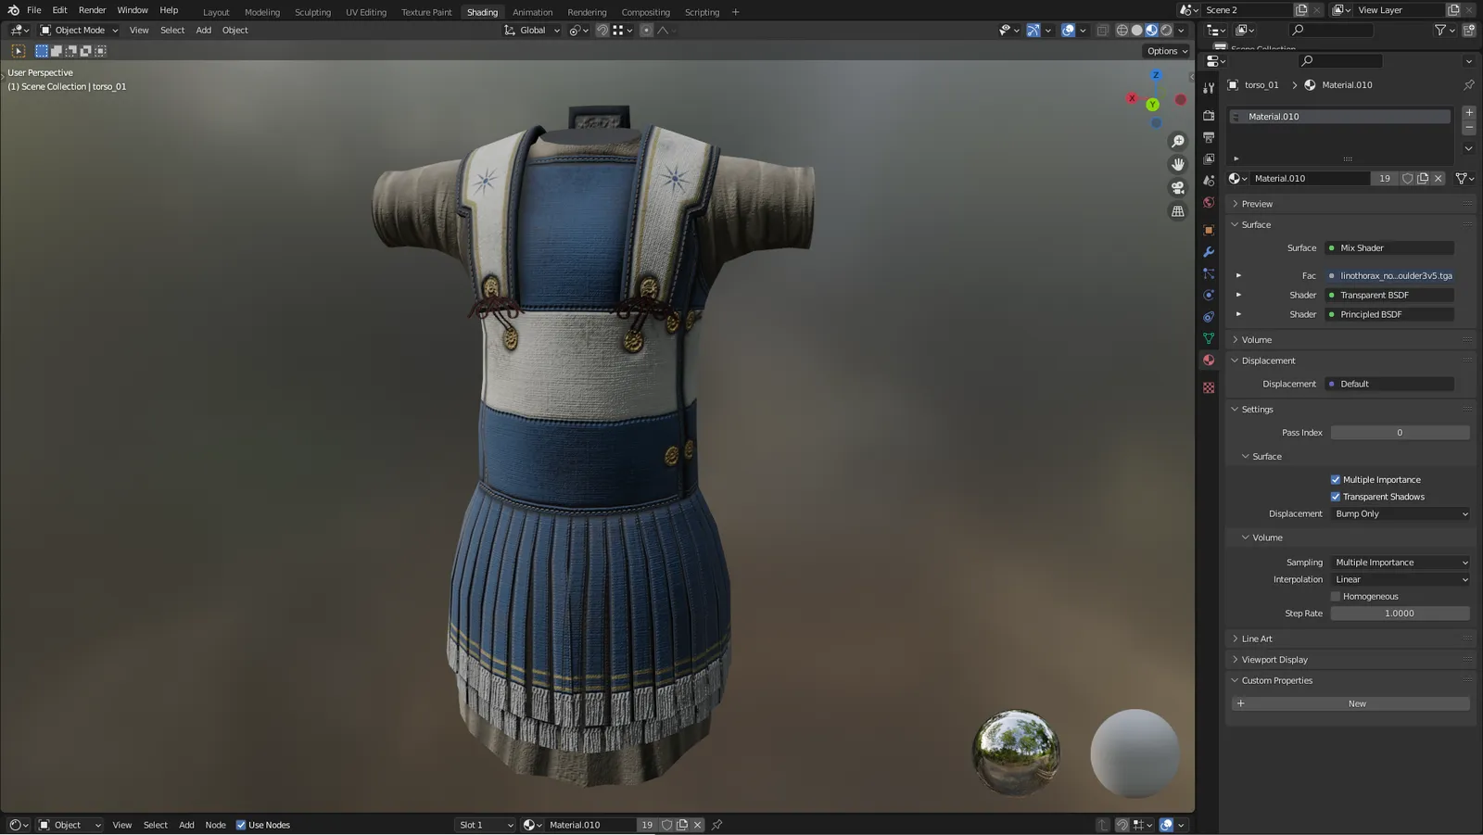Open the Object properties tab

(x=1209, y=230)
